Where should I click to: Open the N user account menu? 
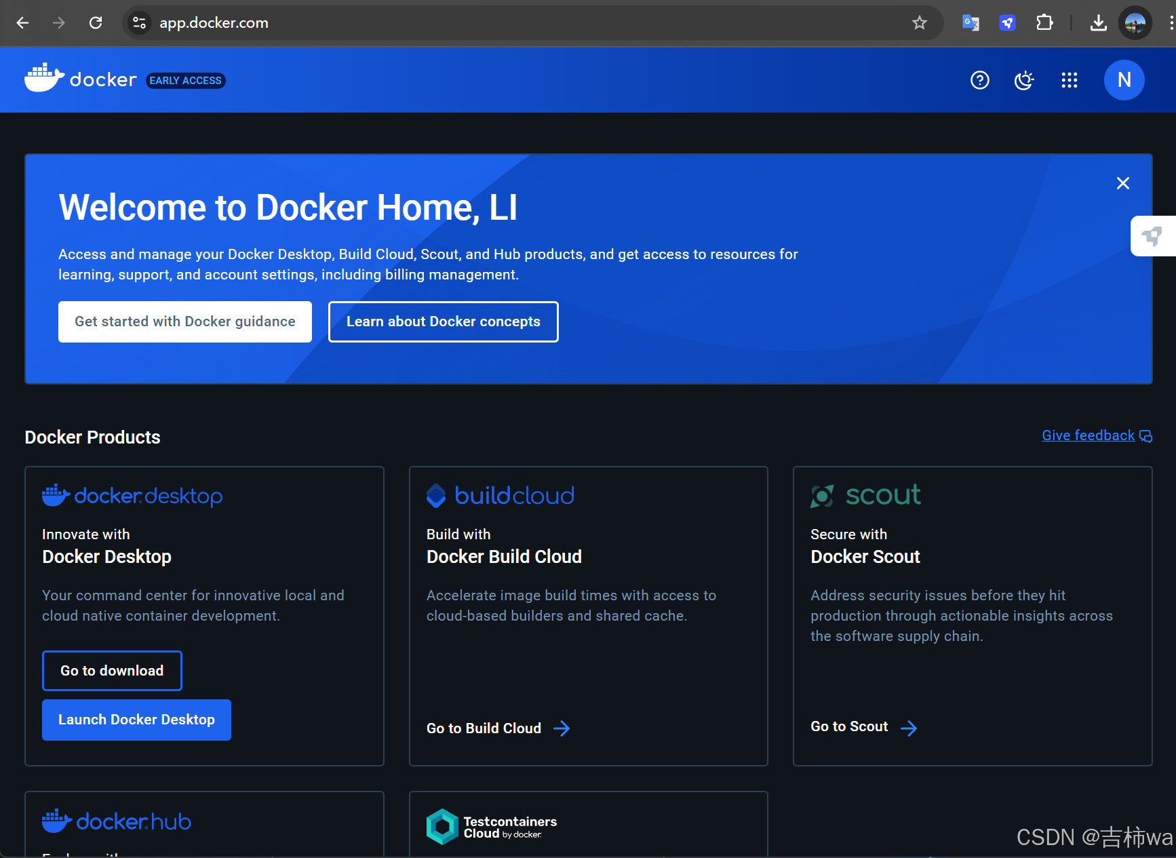click(x=1124, y=80)
